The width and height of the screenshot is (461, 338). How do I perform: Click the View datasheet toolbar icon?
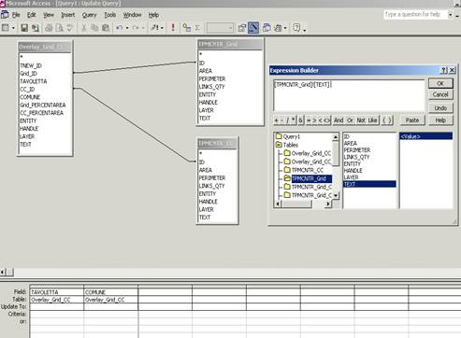(x=6, y=28)
